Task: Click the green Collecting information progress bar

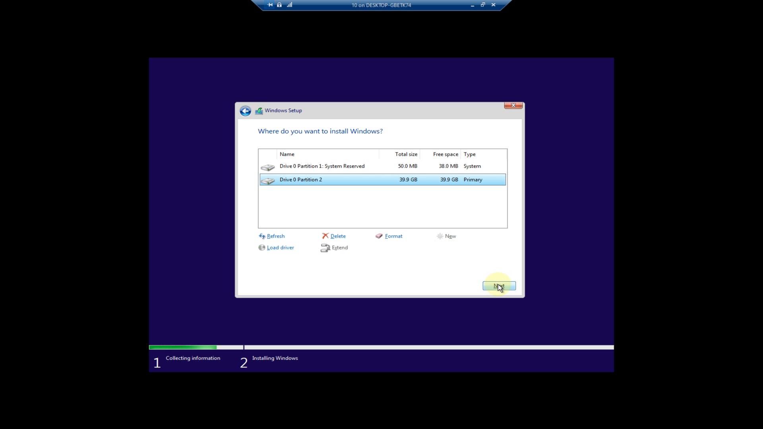Action: 183,348
